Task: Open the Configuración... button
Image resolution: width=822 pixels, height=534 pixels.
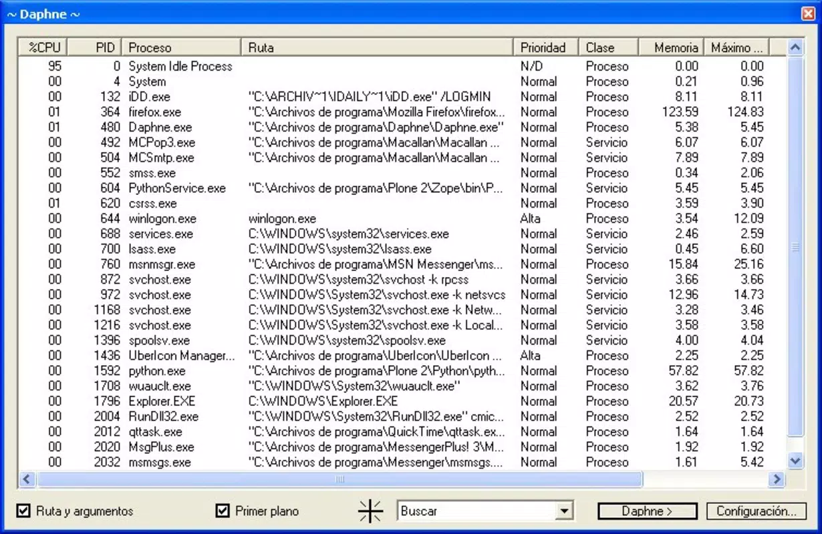Action: [x=757, y=511]
